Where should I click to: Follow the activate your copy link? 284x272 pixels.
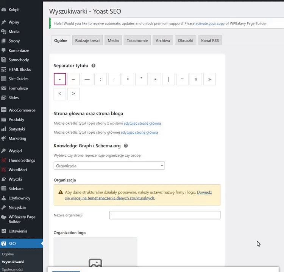point(210,23)
